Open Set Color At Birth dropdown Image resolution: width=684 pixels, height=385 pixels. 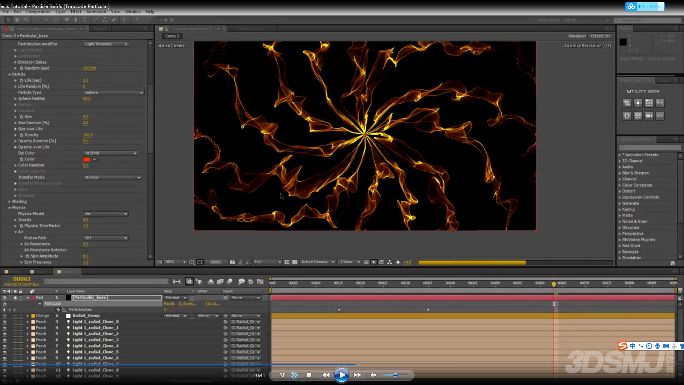pyautogui.click(x=110, y=153)
